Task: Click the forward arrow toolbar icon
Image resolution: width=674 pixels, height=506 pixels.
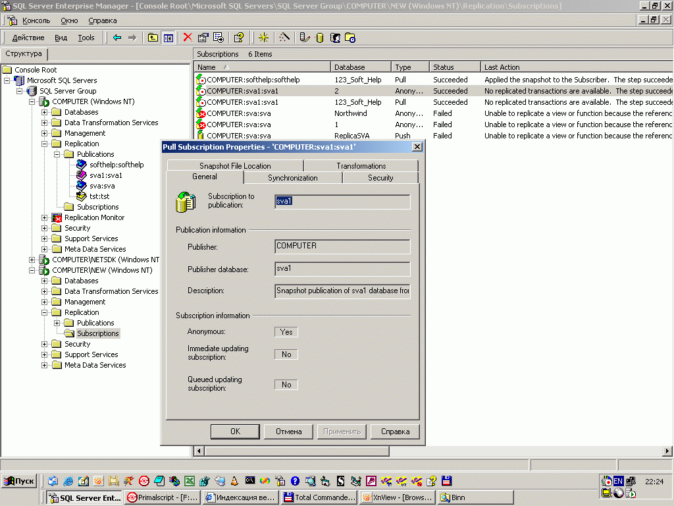Action: pos(132,38)
